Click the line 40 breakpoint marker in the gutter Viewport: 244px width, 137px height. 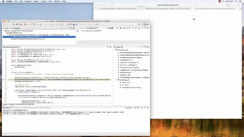[x=3, y=80]
